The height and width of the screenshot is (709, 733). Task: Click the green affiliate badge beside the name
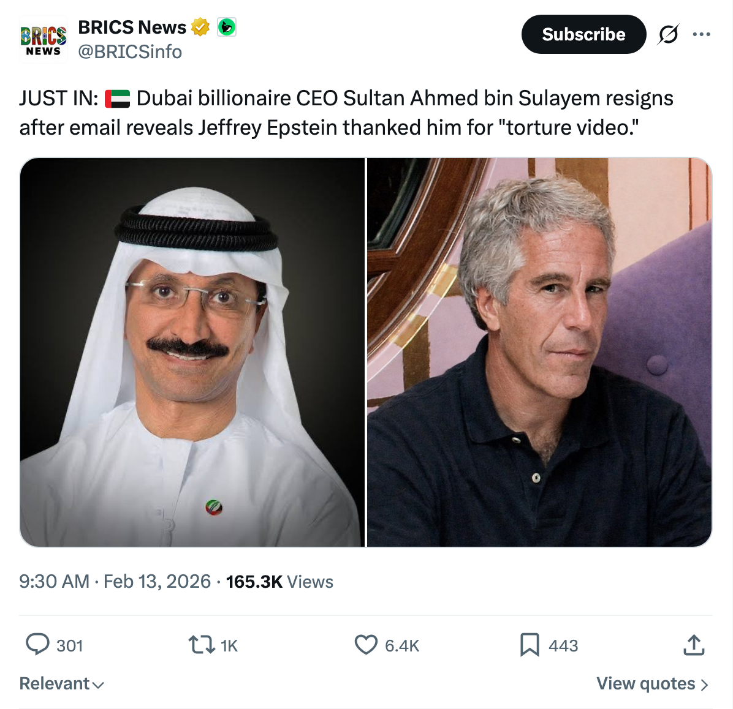click(226, 28)
